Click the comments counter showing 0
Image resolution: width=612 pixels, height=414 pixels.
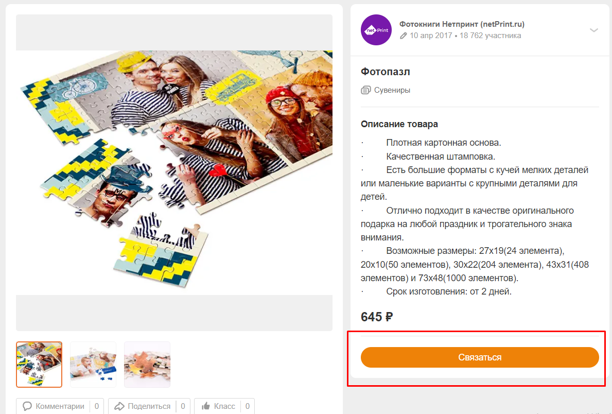(97, 406)
